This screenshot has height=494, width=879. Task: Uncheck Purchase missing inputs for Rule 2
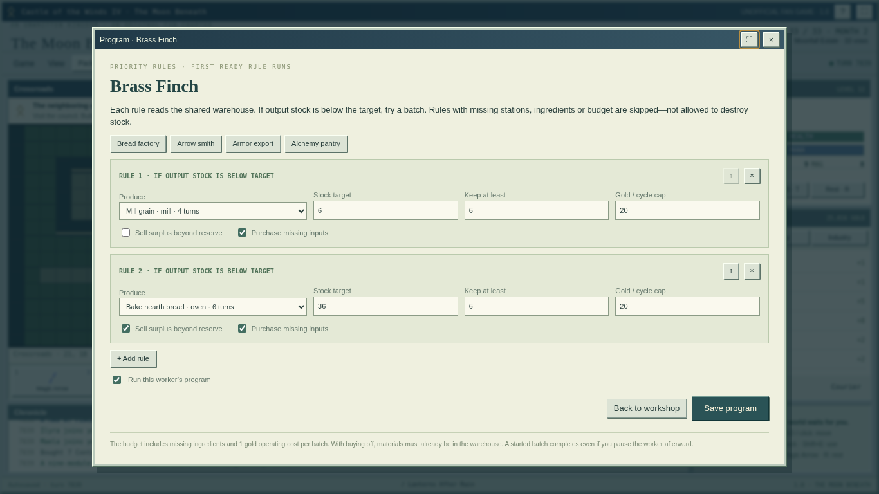(242, 328)
